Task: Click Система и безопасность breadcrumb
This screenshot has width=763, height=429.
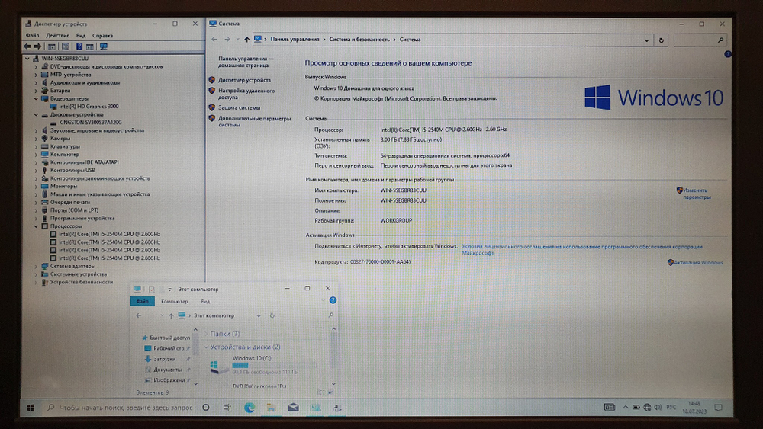Action: point(359,40)
